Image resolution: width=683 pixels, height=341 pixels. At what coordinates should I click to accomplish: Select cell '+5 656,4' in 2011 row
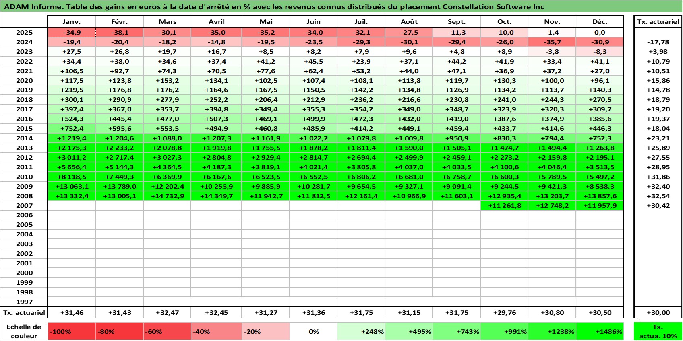tap(72, 167)
